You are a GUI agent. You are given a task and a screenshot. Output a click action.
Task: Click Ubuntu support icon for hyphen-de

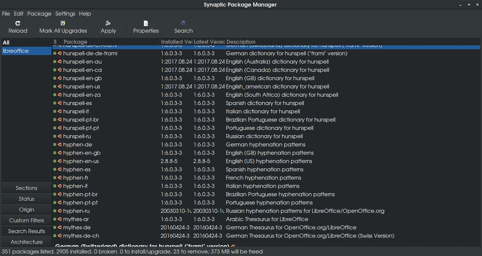click(60, 144)
